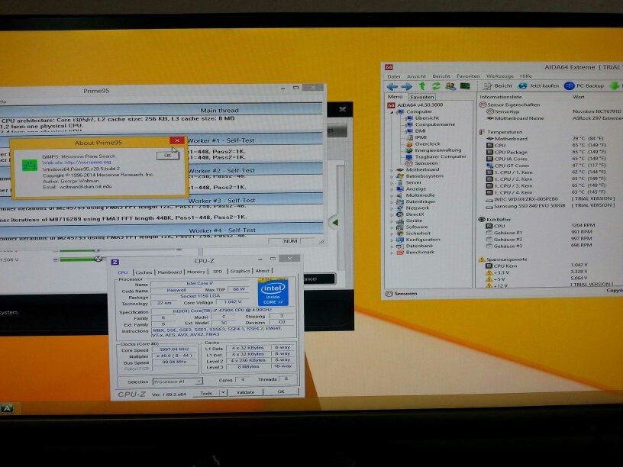623x467 pixels.
Task: Click the AIDA64 title bar app icon
Action: (389, 67)
